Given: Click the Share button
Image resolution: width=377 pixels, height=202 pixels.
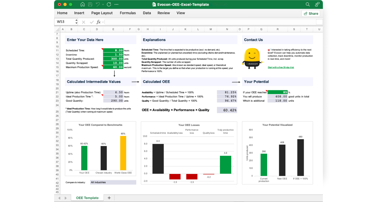Looking at the screenshot, I should (x=311, y=14).
